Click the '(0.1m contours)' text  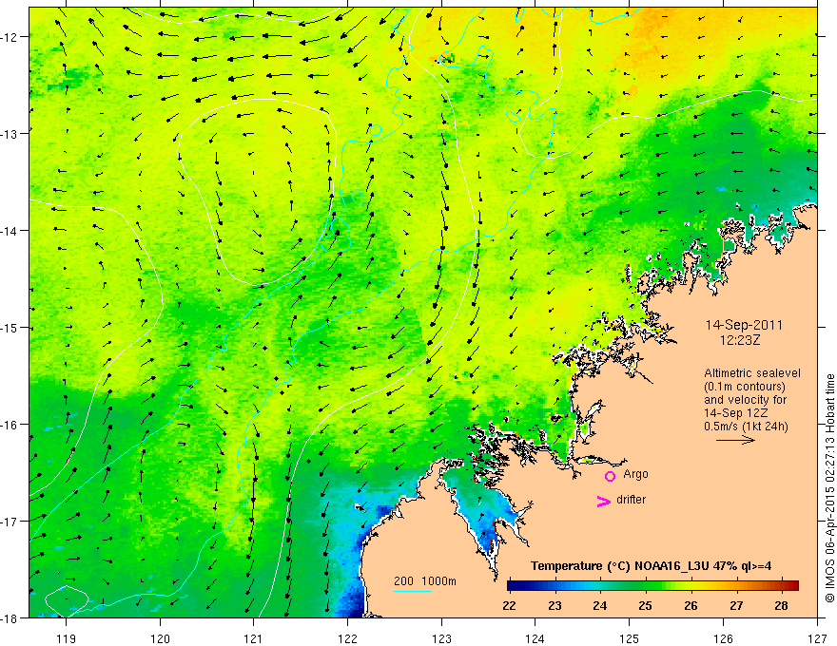coord(745,387)
